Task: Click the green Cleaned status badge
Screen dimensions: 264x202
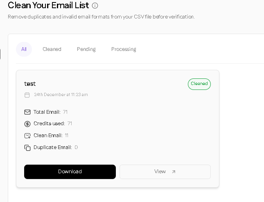Action: (x=199, y=84)
